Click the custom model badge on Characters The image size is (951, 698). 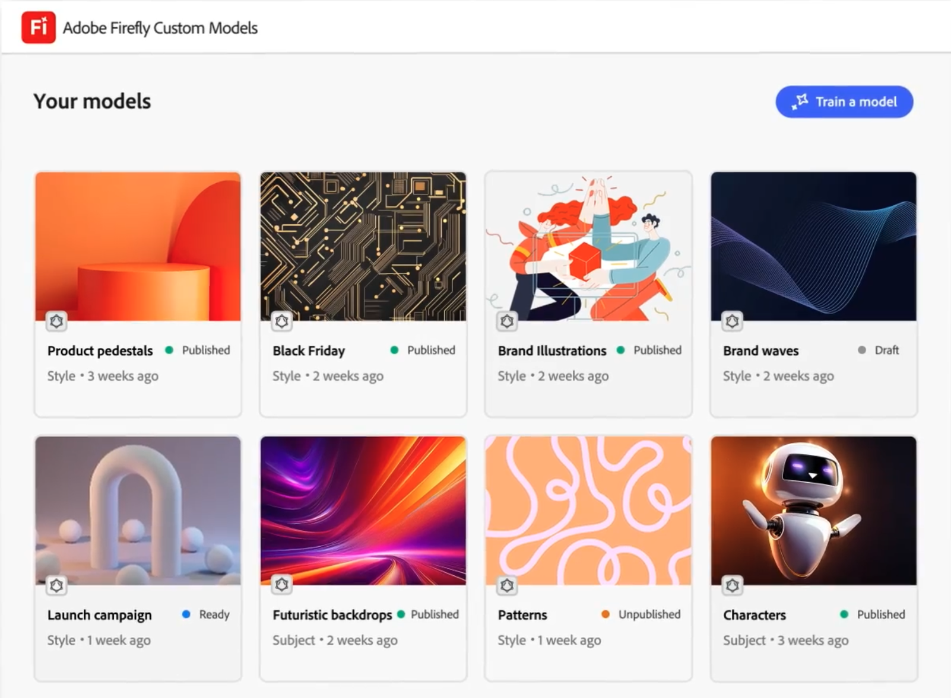pyautogui.click(x=732, y=586)
